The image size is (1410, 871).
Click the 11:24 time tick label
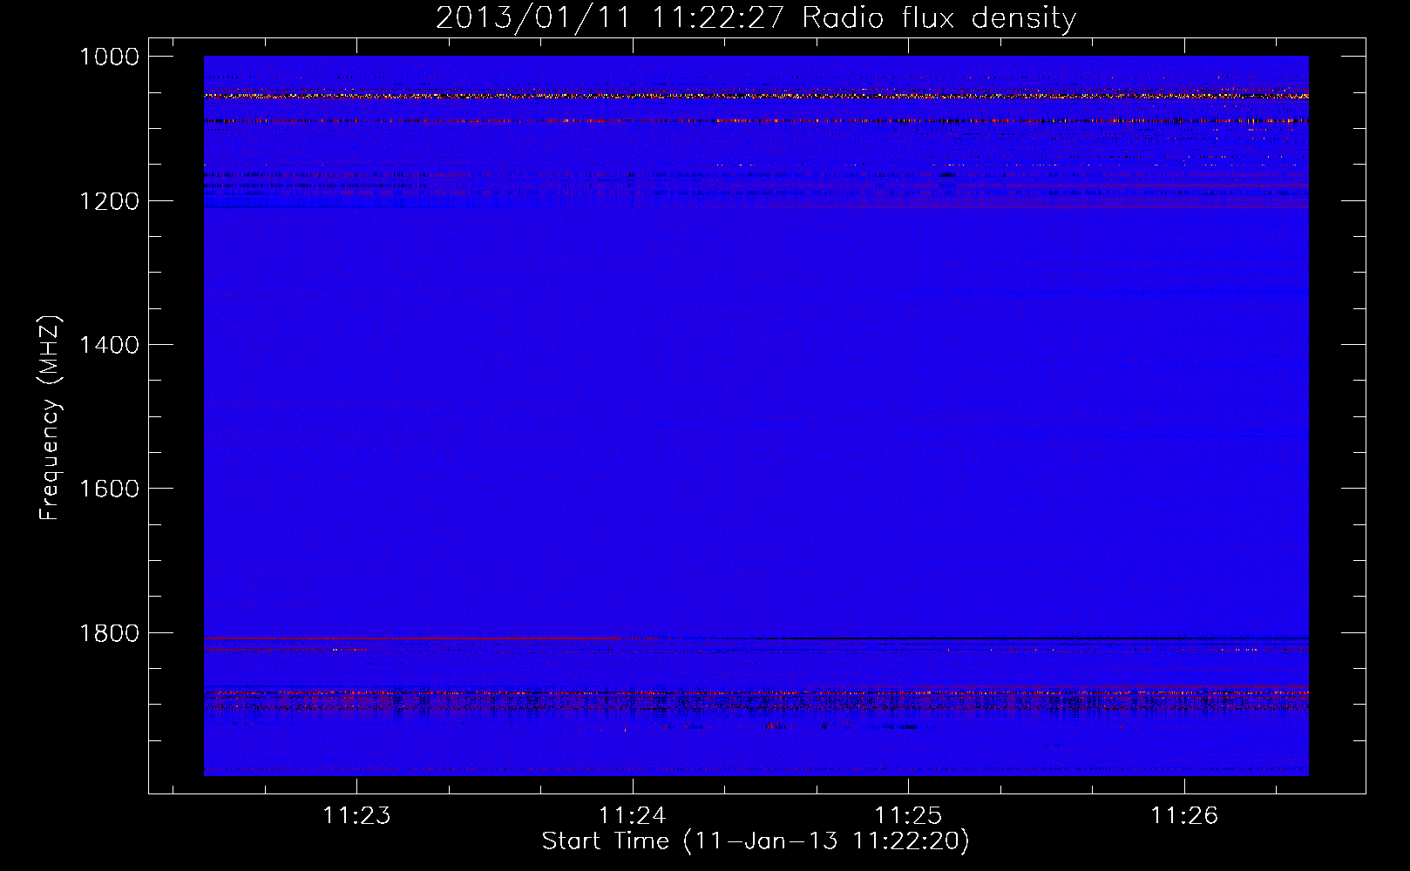tap(633, 815)
